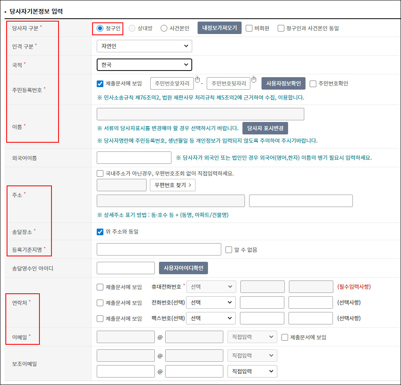Uncheck 제출문서에 보임 for 주민등록번호
The image size is (401, 385).
[100, 83]
